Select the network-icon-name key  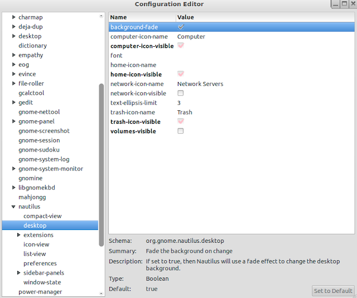coord(137,84)
